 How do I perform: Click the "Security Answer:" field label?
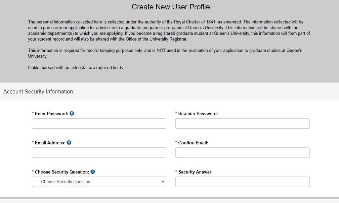pos(195,172)
